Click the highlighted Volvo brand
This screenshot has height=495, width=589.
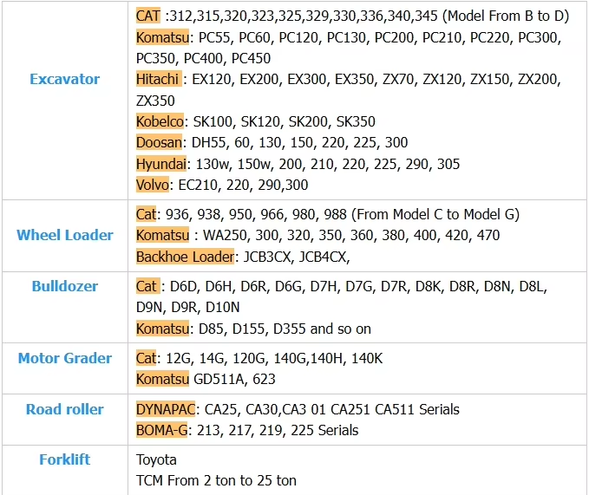click(153, 185)
